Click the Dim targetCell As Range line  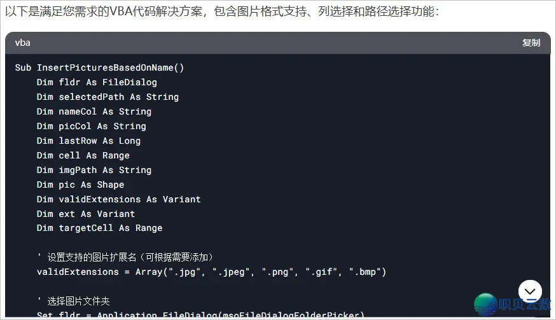tap(100, 228)
